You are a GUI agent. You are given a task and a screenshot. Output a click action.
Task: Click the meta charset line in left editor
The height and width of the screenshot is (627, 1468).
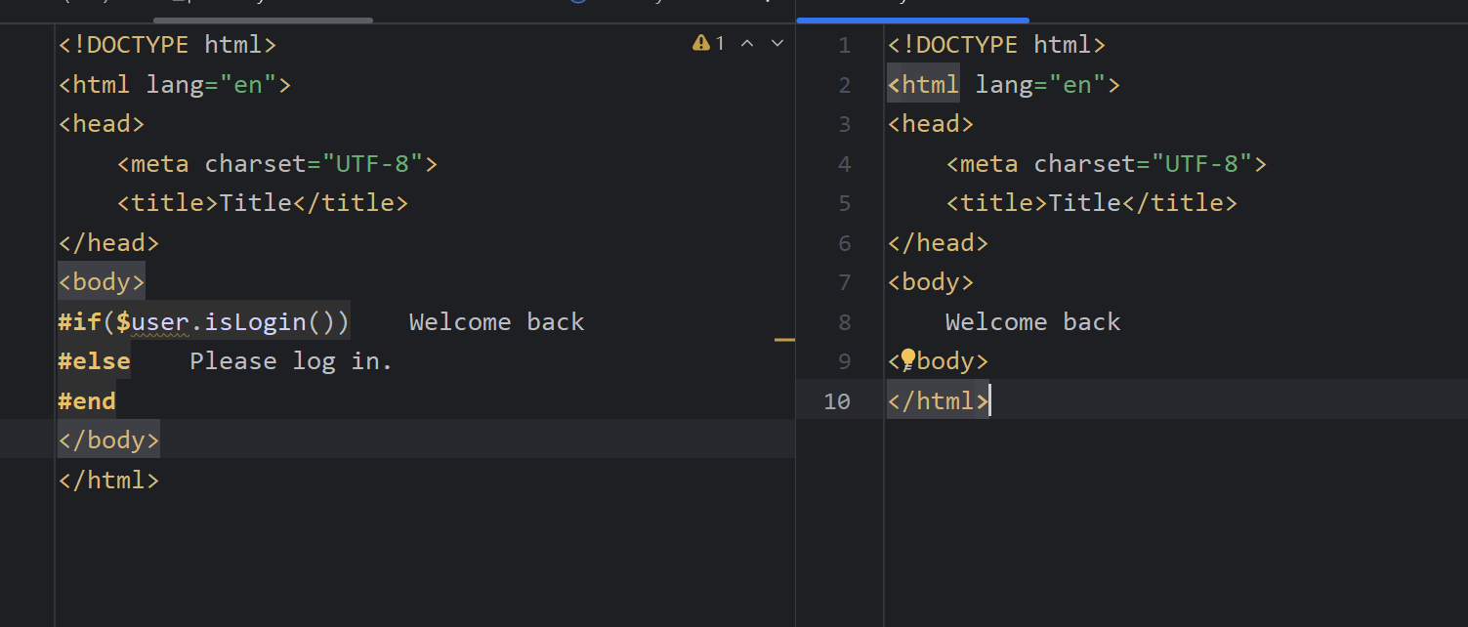[277, 163]
